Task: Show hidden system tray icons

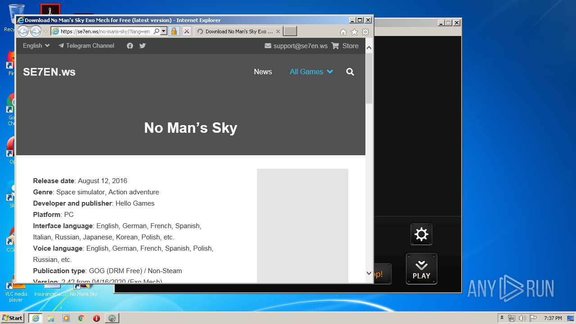Action: tap(502, 318)
